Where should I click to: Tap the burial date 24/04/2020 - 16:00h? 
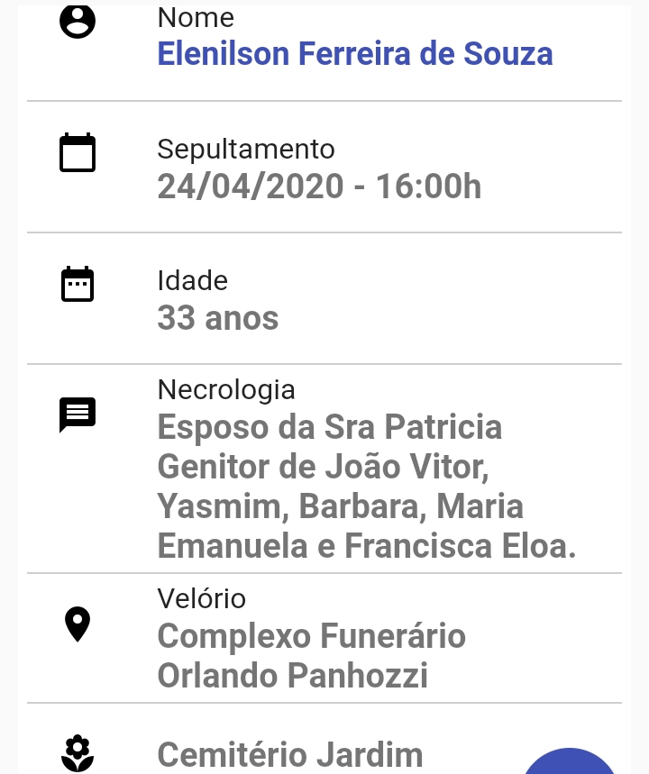tap(319, 187)
